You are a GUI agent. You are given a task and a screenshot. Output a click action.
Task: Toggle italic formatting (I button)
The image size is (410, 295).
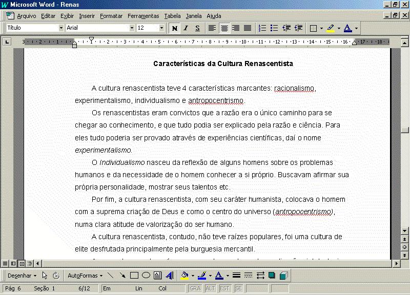point(186,28)
